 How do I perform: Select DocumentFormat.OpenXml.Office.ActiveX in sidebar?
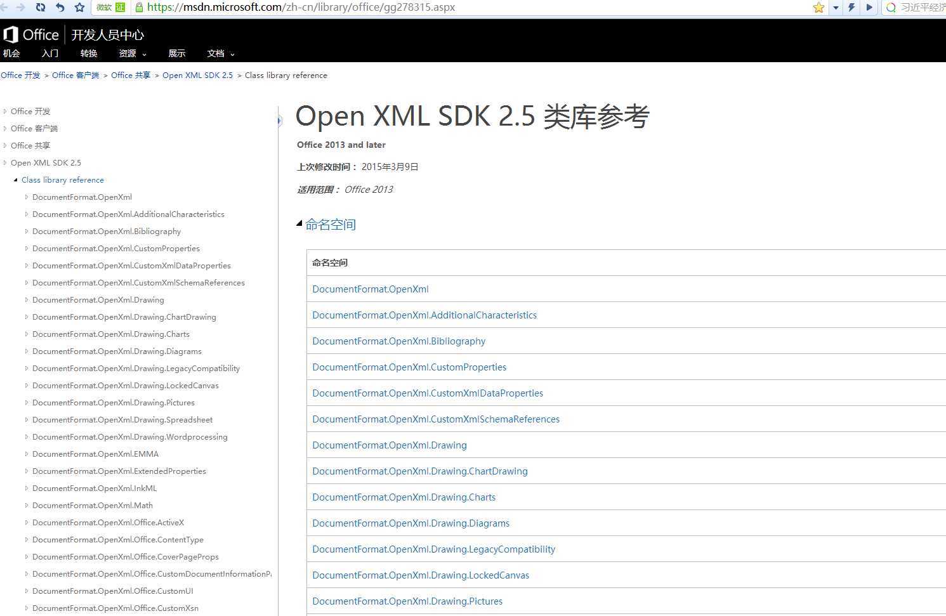[108, 523]
